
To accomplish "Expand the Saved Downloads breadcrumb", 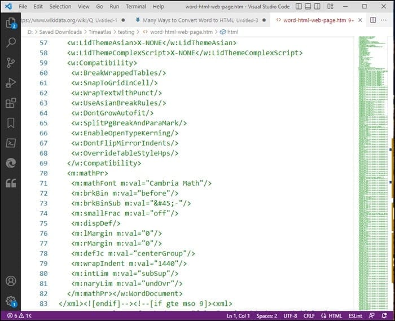I will [60, 32].
